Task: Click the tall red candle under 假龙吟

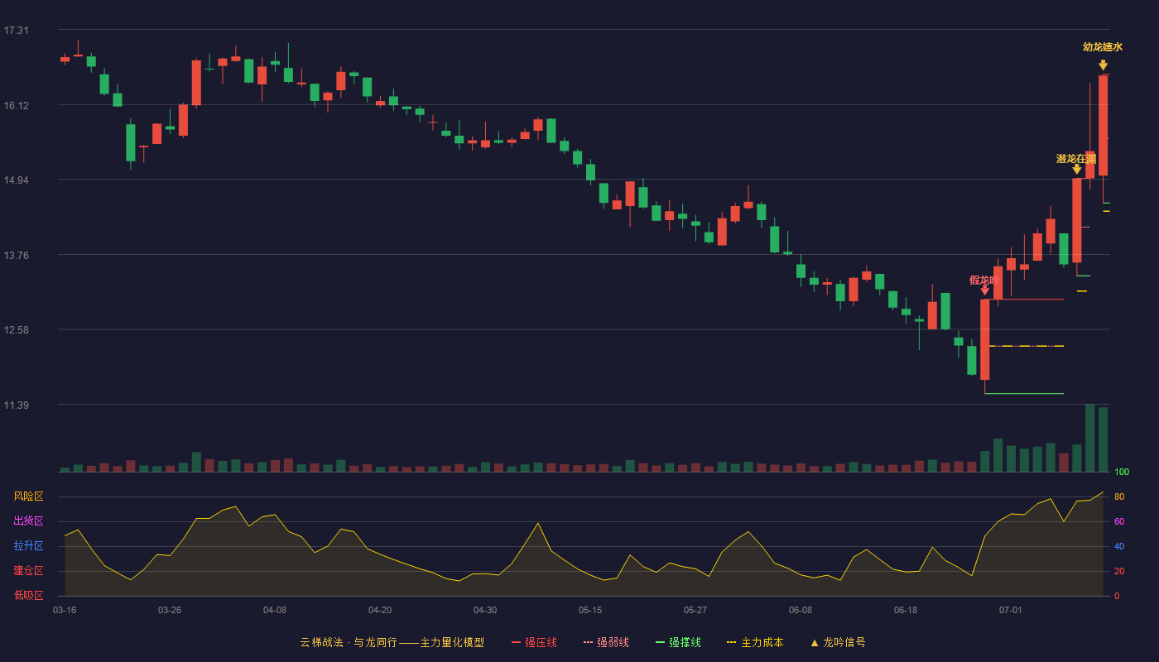Action: click(x=984, y=339)
